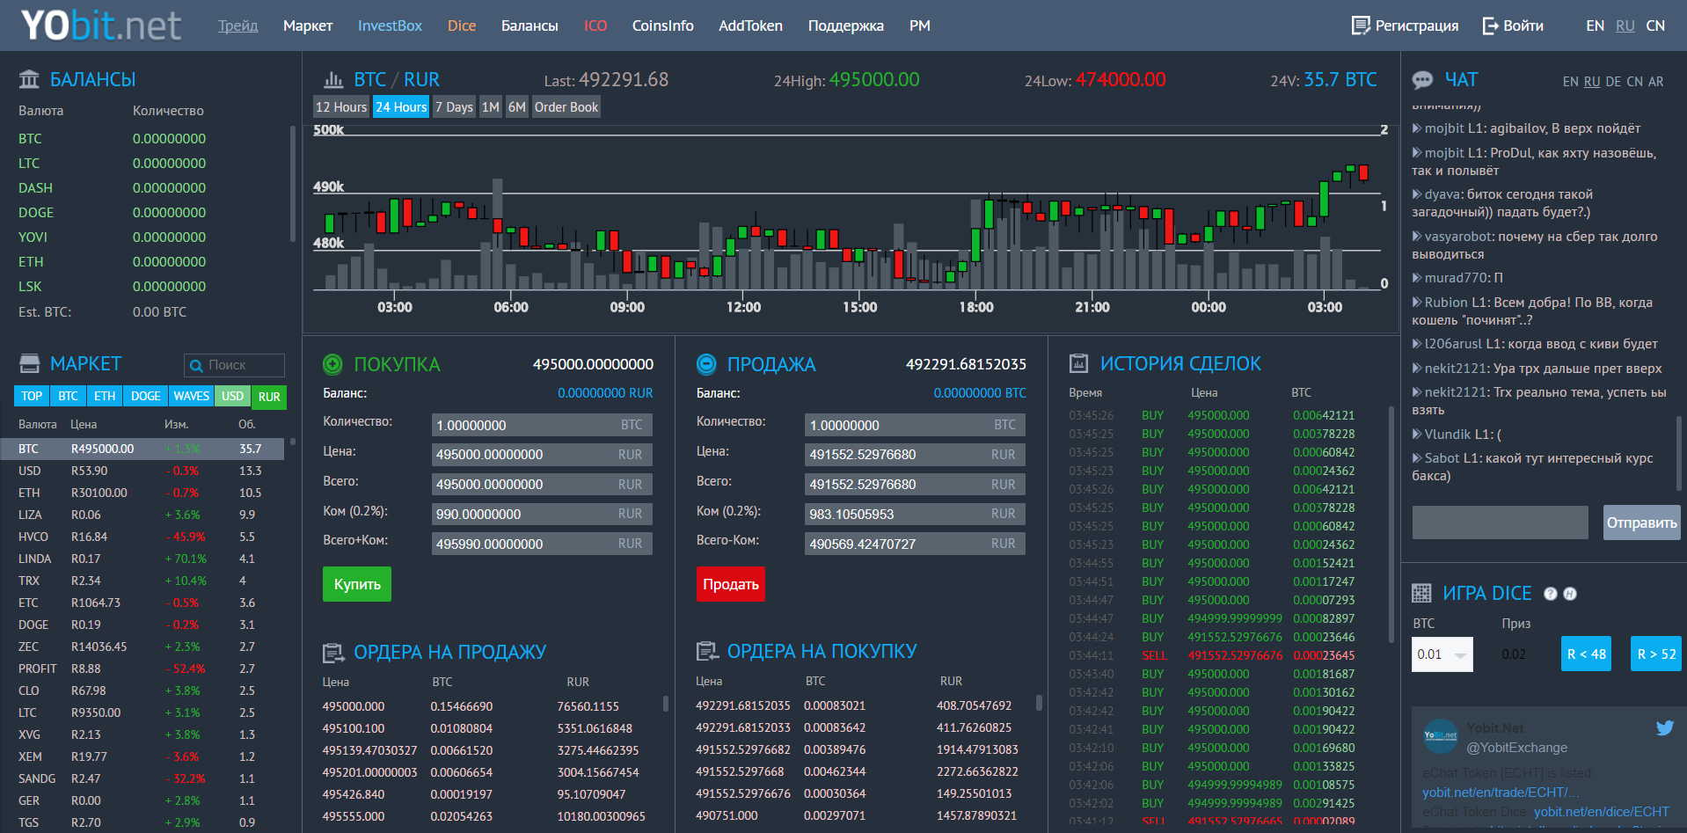Open the InvestBox menu item
Screen dimensions: 1687x833
[x=390, y=26]
